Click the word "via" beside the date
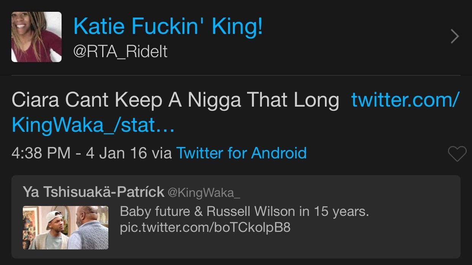 coord(162,153)
